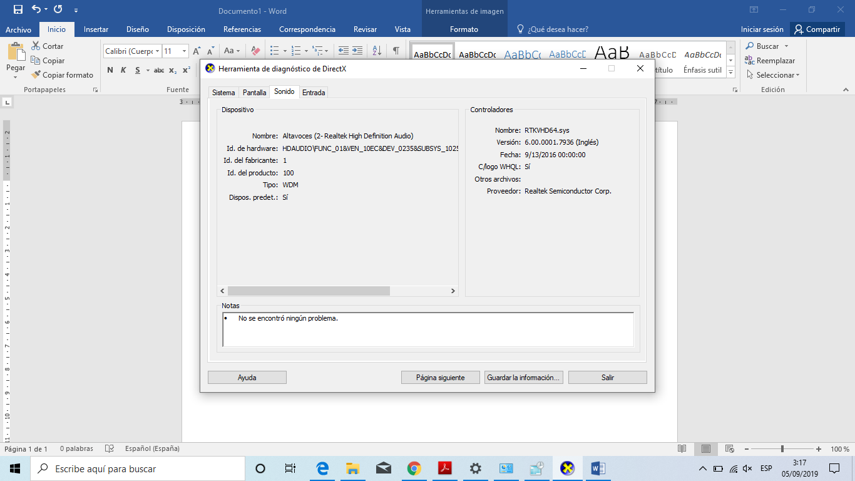855x481 pixels.
Task: Click the Redo icon in quick access
Action: coord(58,9)
